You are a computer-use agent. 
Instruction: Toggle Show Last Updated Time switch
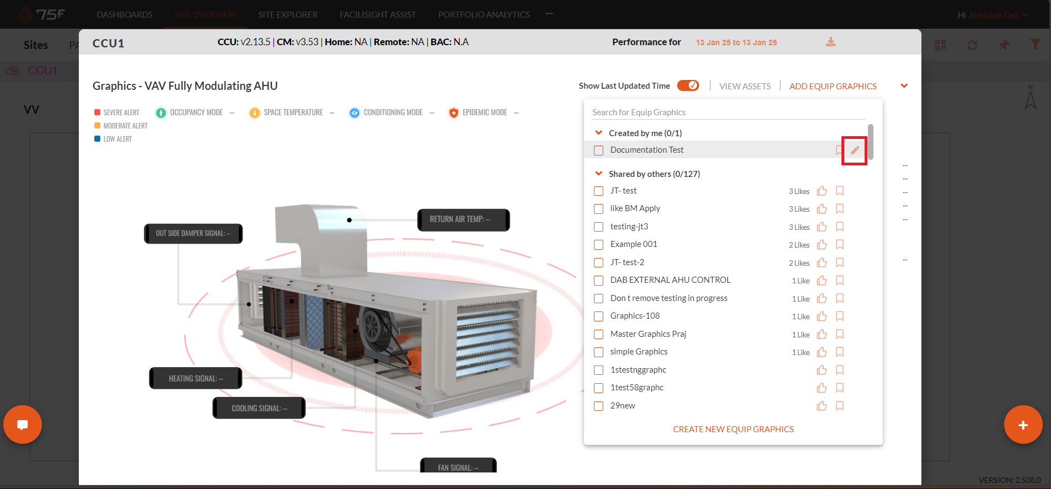(x=688, y=85)
